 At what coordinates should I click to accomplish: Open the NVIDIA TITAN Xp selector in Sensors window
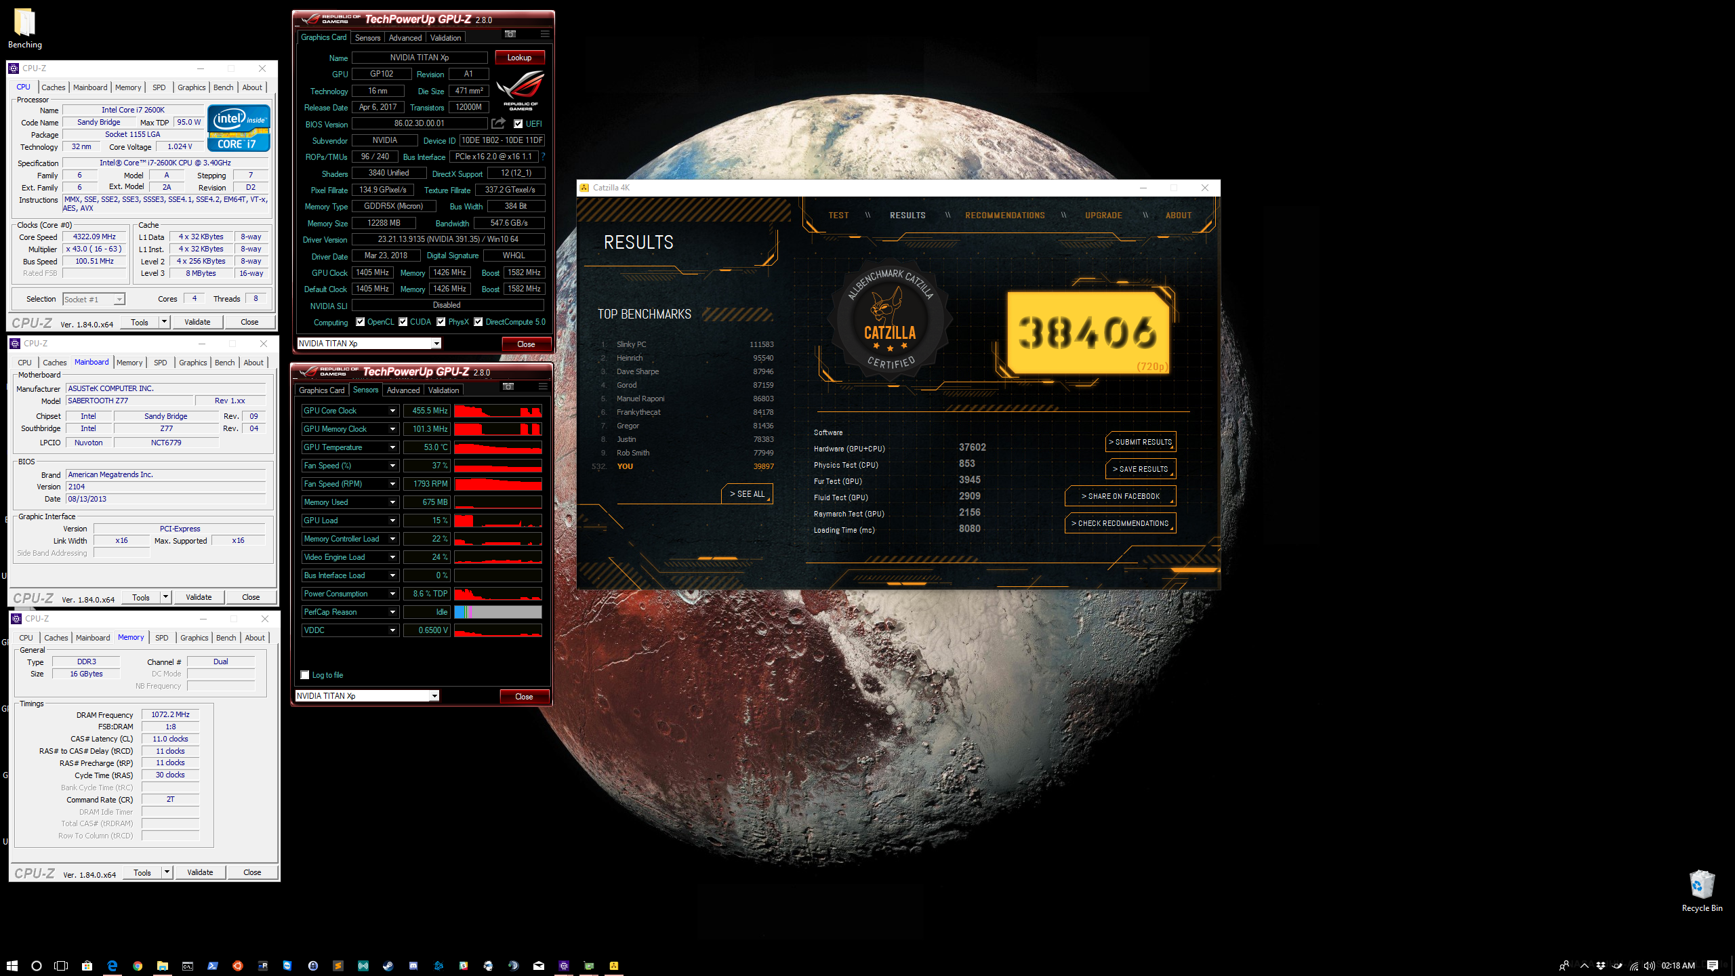click(367, 696)
